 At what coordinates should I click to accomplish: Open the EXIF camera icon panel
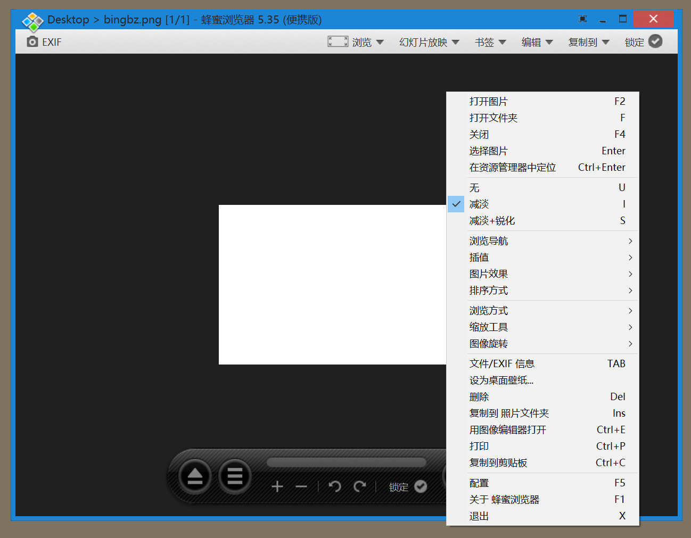[32, 42]
